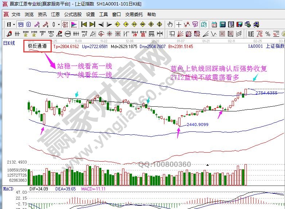Click the hand pan tool icon
Screen dimensions: 285x209
click(170, 25)
